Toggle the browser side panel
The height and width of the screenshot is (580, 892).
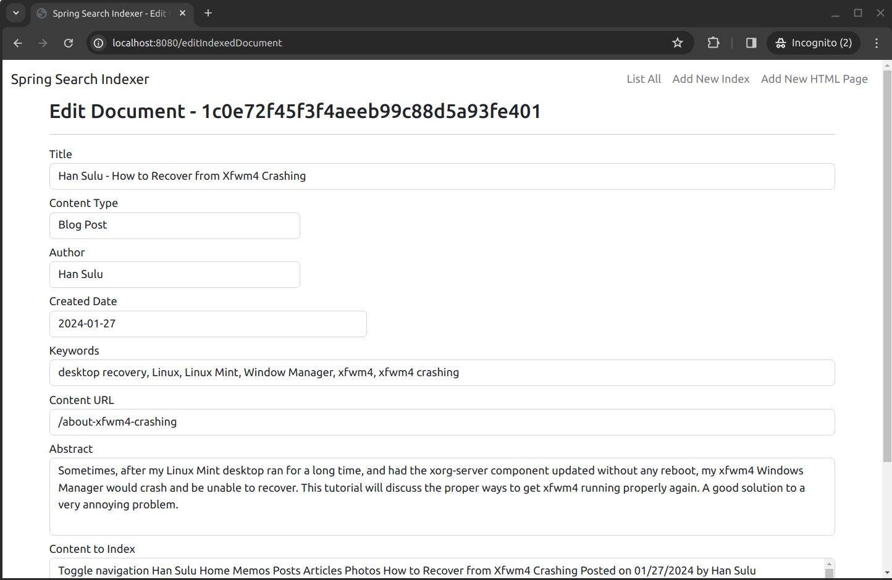(x=751, y=43)
